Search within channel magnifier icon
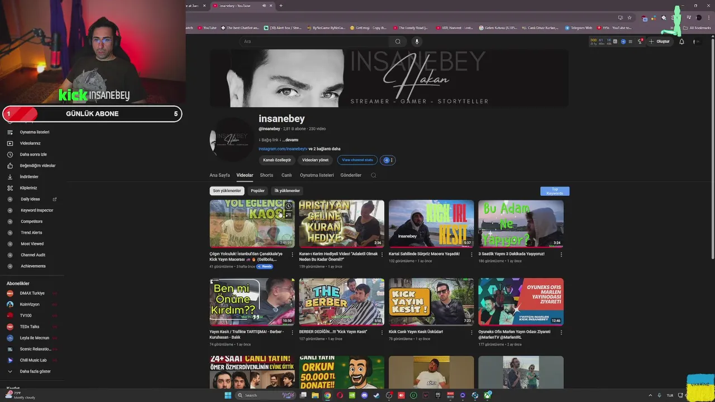 coord(374,175)
